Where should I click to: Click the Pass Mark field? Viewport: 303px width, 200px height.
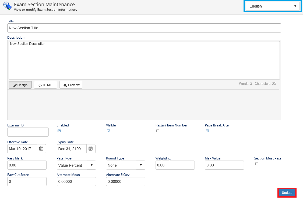[x=27, y=165]
